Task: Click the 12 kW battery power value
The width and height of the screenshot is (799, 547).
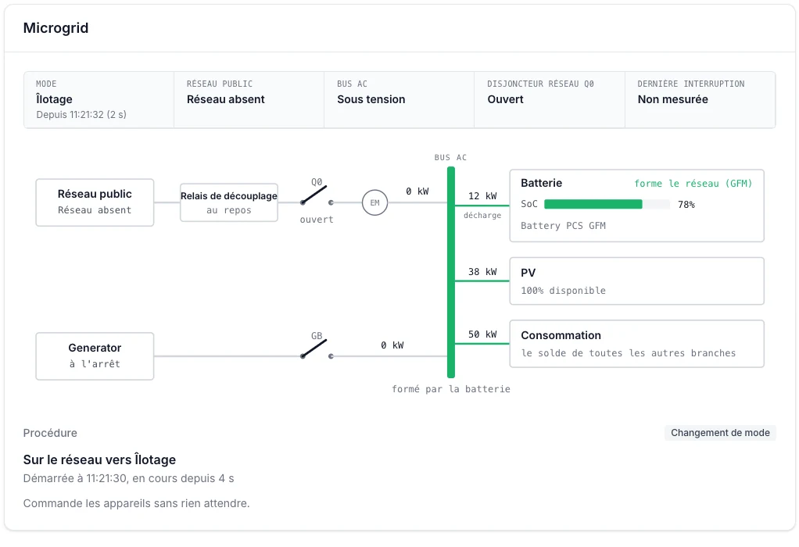Action: pyautogui.click(x=482, y=196)
